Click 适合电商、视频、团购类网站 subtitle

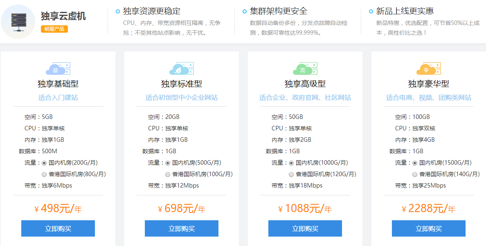[429, 98]
